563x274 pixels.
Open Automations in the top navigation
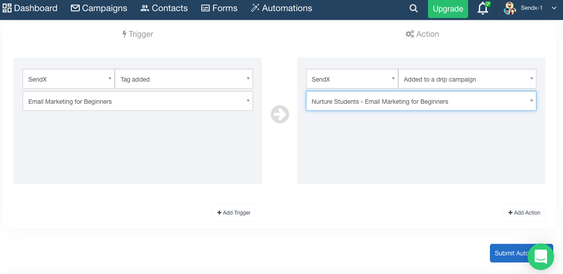click(281, 8)
